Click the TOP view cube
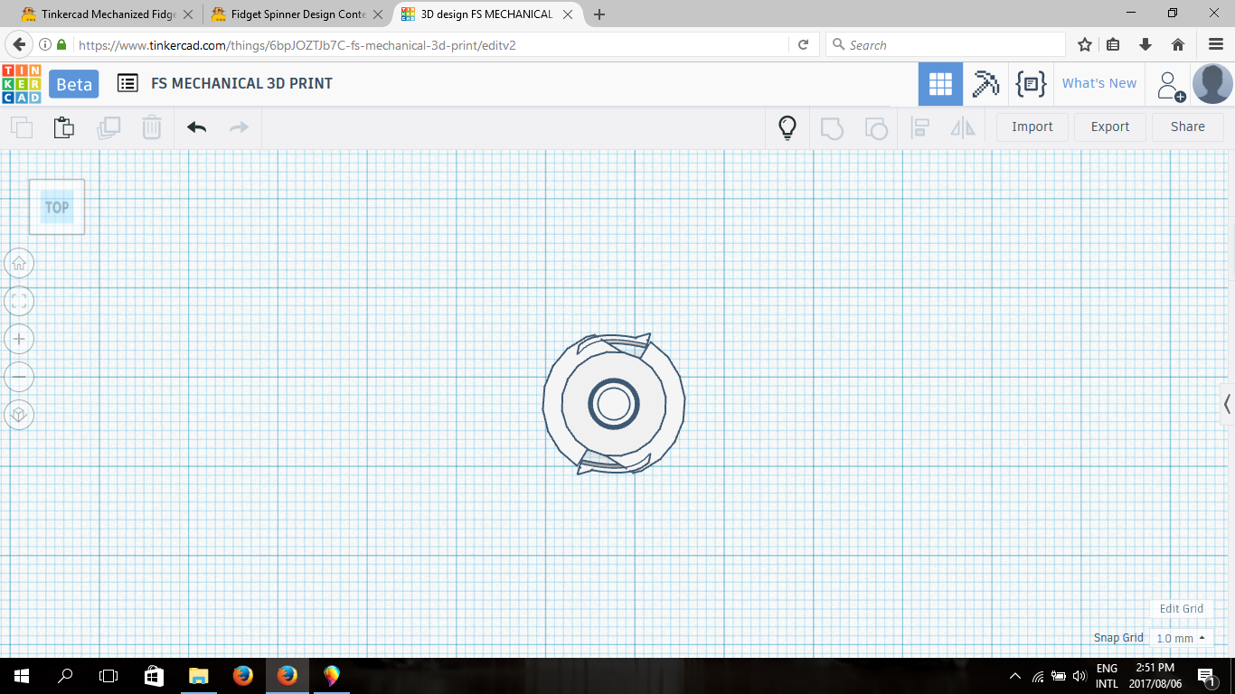This screenshot has height=694, width=1235. tap(57, 207)
